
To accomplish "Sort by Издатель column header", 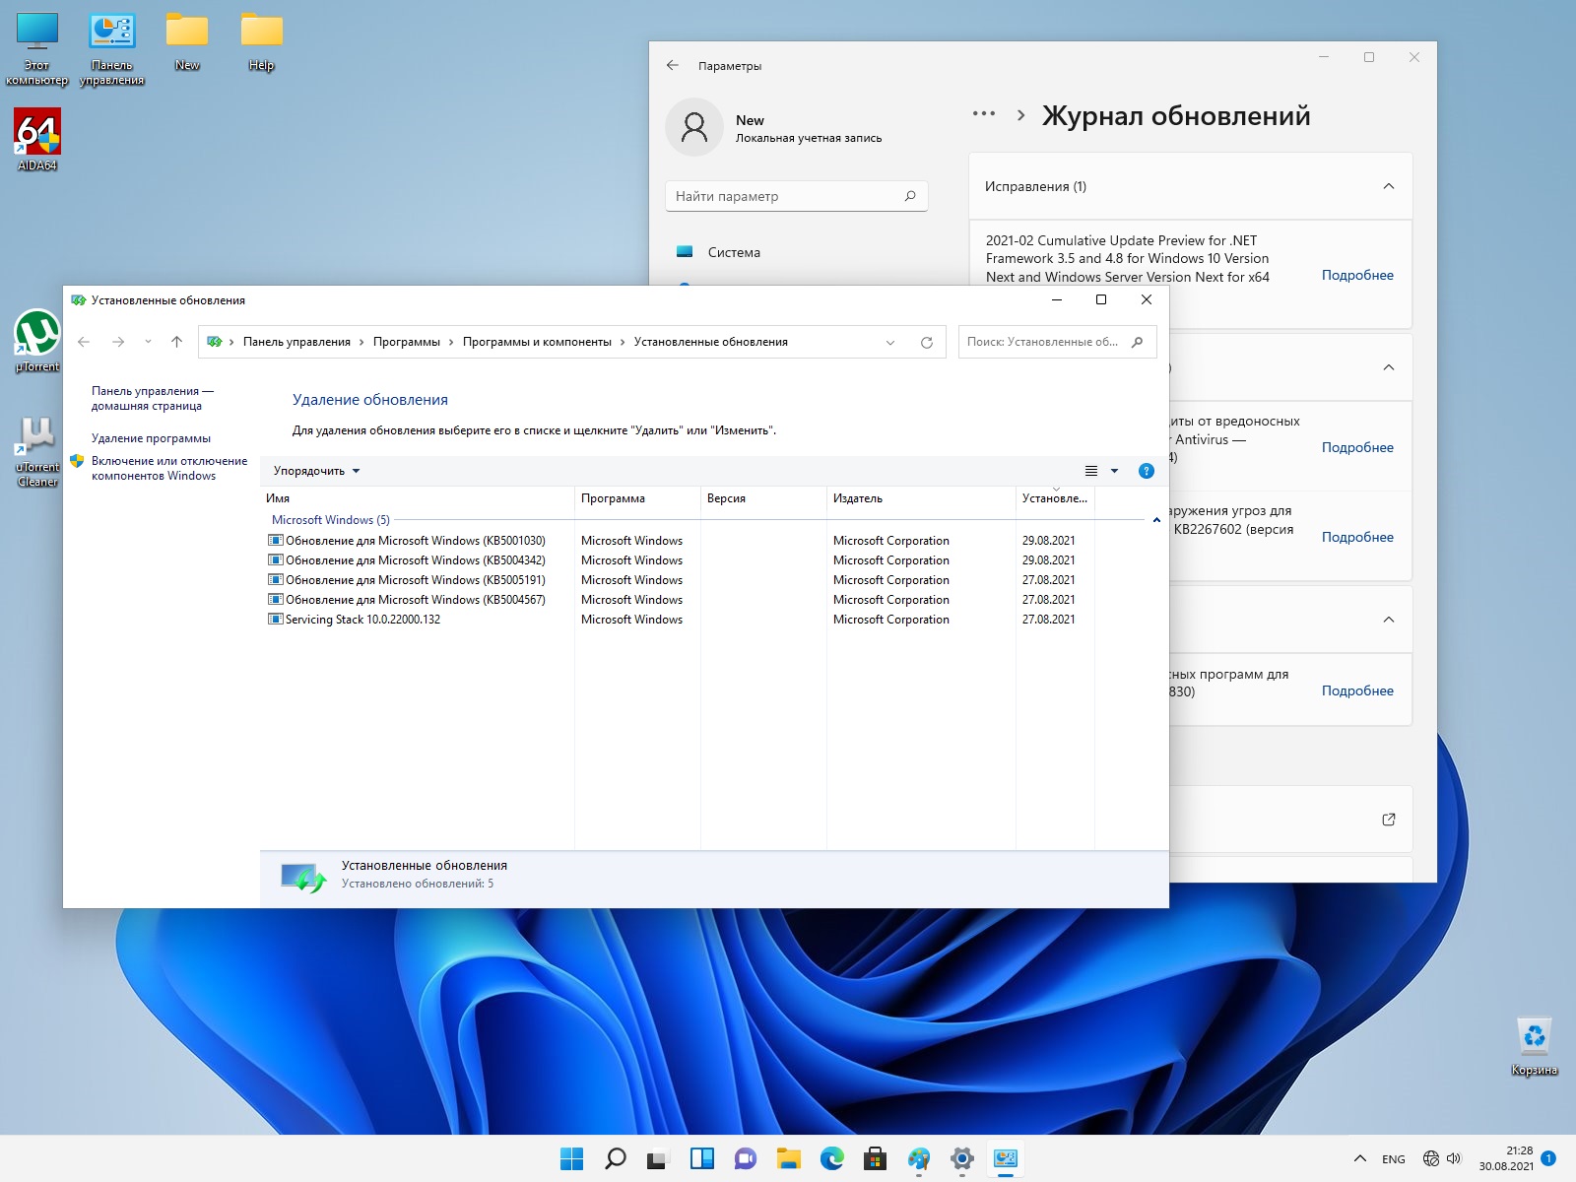I will pos(921,498).
